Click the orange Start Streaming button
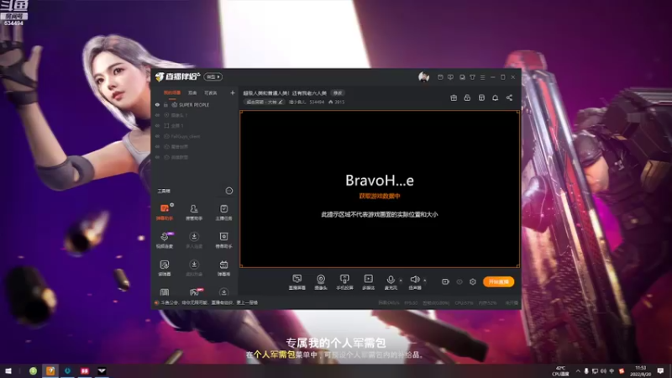The height and width of the screenshot is (378, 672). [498, 281]
